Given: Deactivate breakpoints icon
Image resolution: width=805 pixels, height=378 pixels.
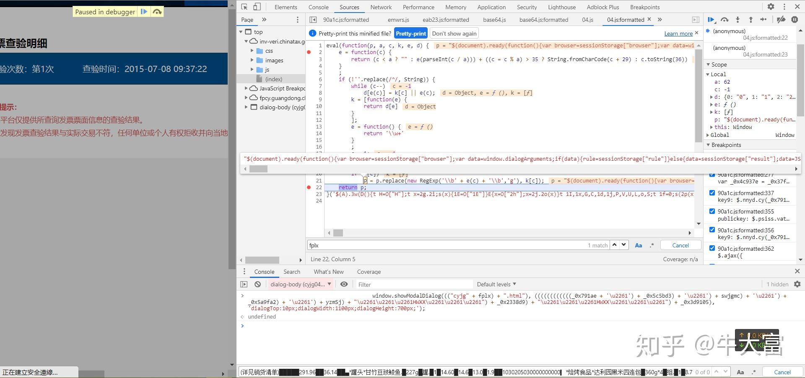Looking at the screenshot, I should click(x=781, y=20).
